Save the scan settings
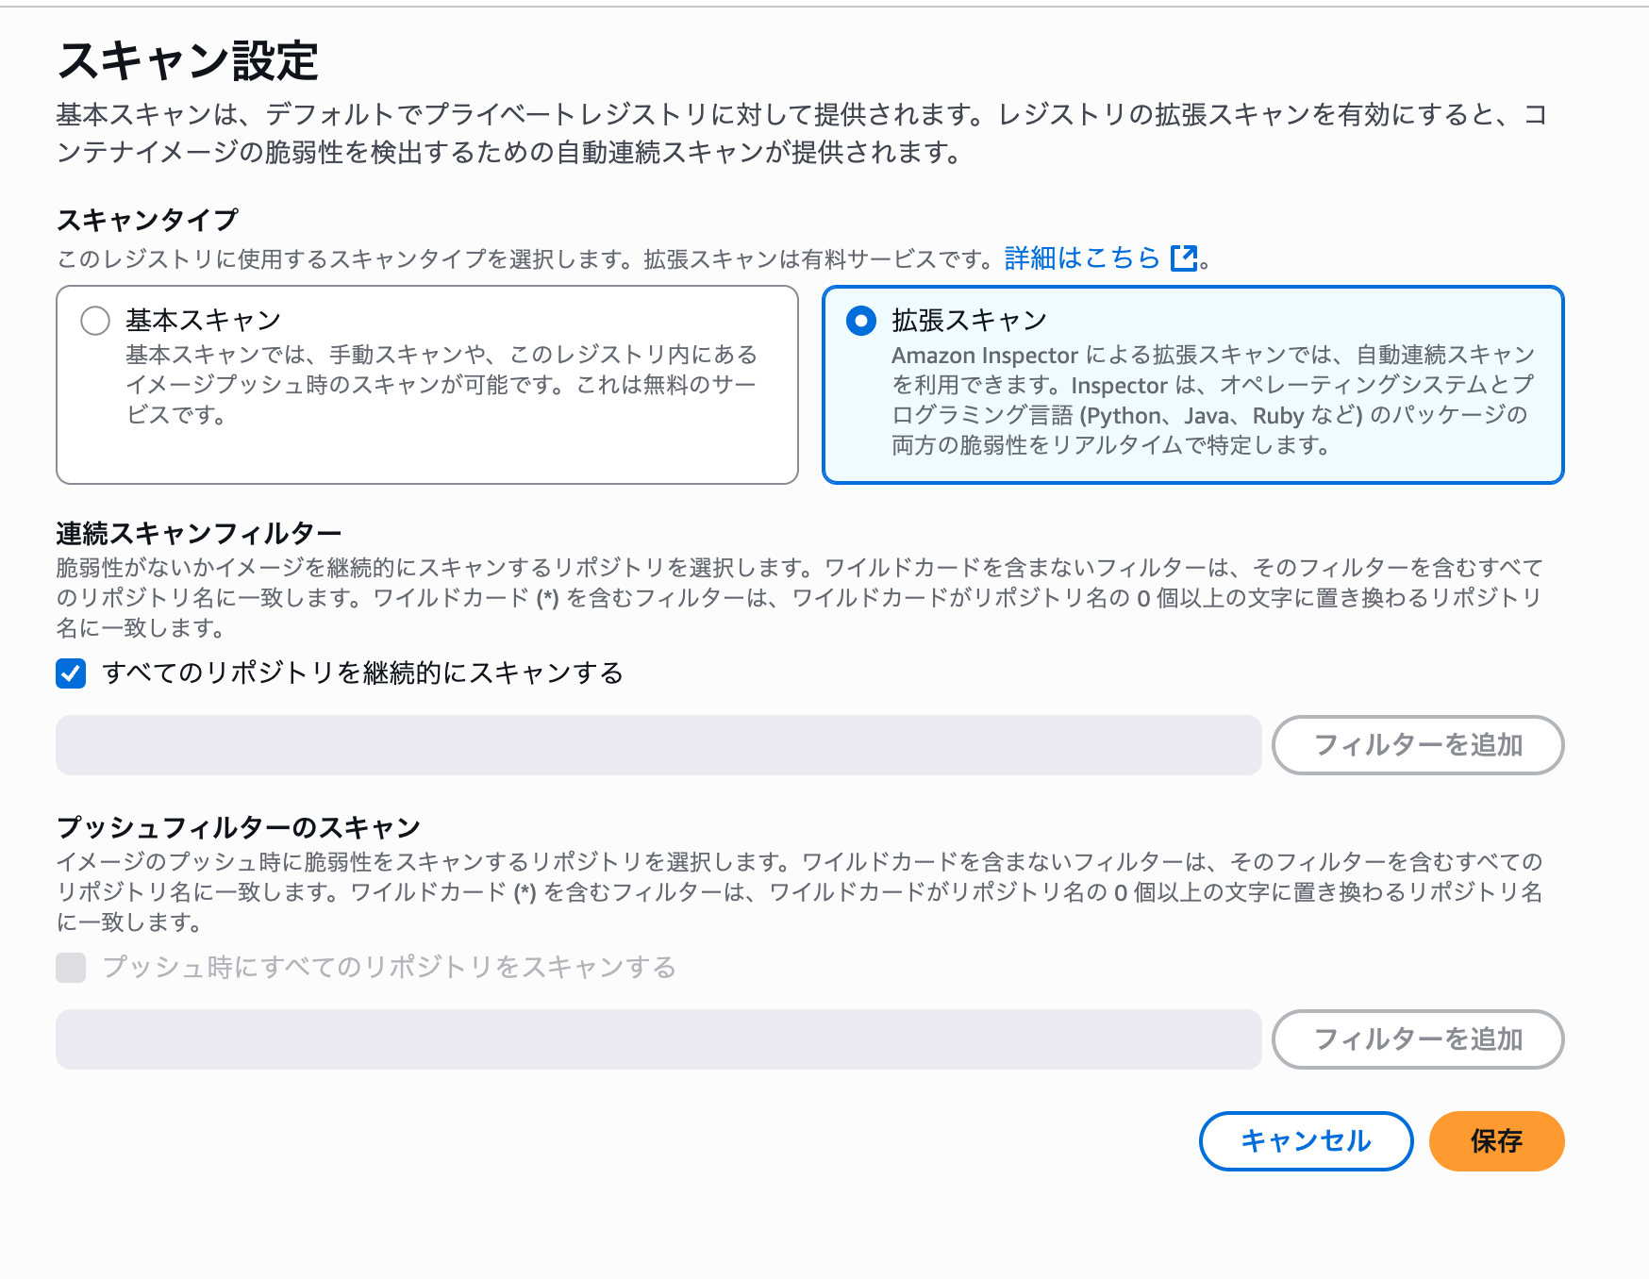This screenshot has height=1279, width=1649. coord(1496,1141)
